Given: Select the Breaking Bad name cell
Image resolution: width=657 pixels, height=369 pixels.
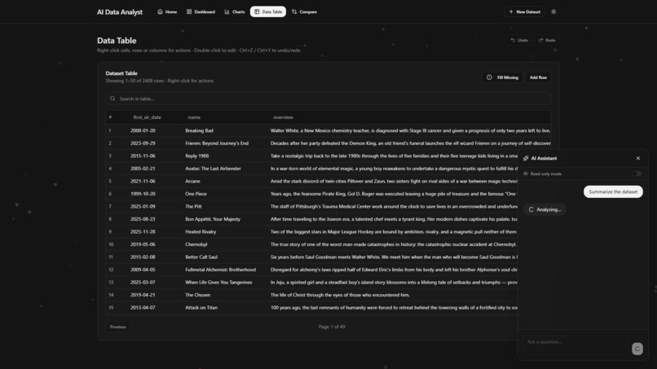Looking at the screenshot, I should click(x=199, y=130).
